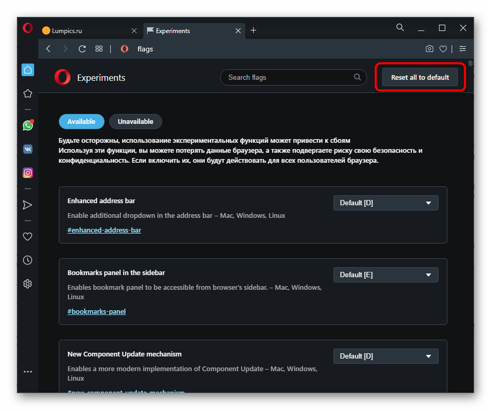Viewport: 491px width, 410px height.
Task: Open the bookmarks star in sidebar
Action: pos(28,93)
